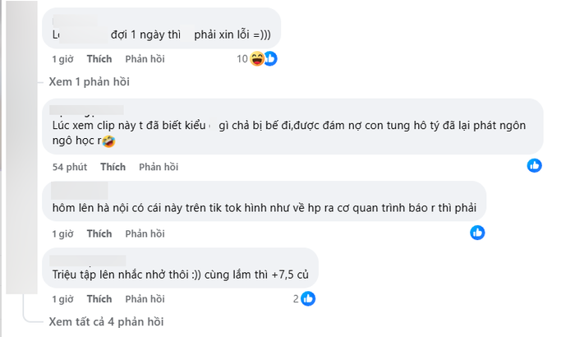Reply to the 'đợi 1 ngày' comment via Phản hồi

(145, 58)
